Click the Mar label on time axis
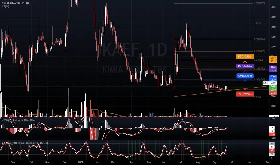Screen dimensions: 280x165 (113, 162)
